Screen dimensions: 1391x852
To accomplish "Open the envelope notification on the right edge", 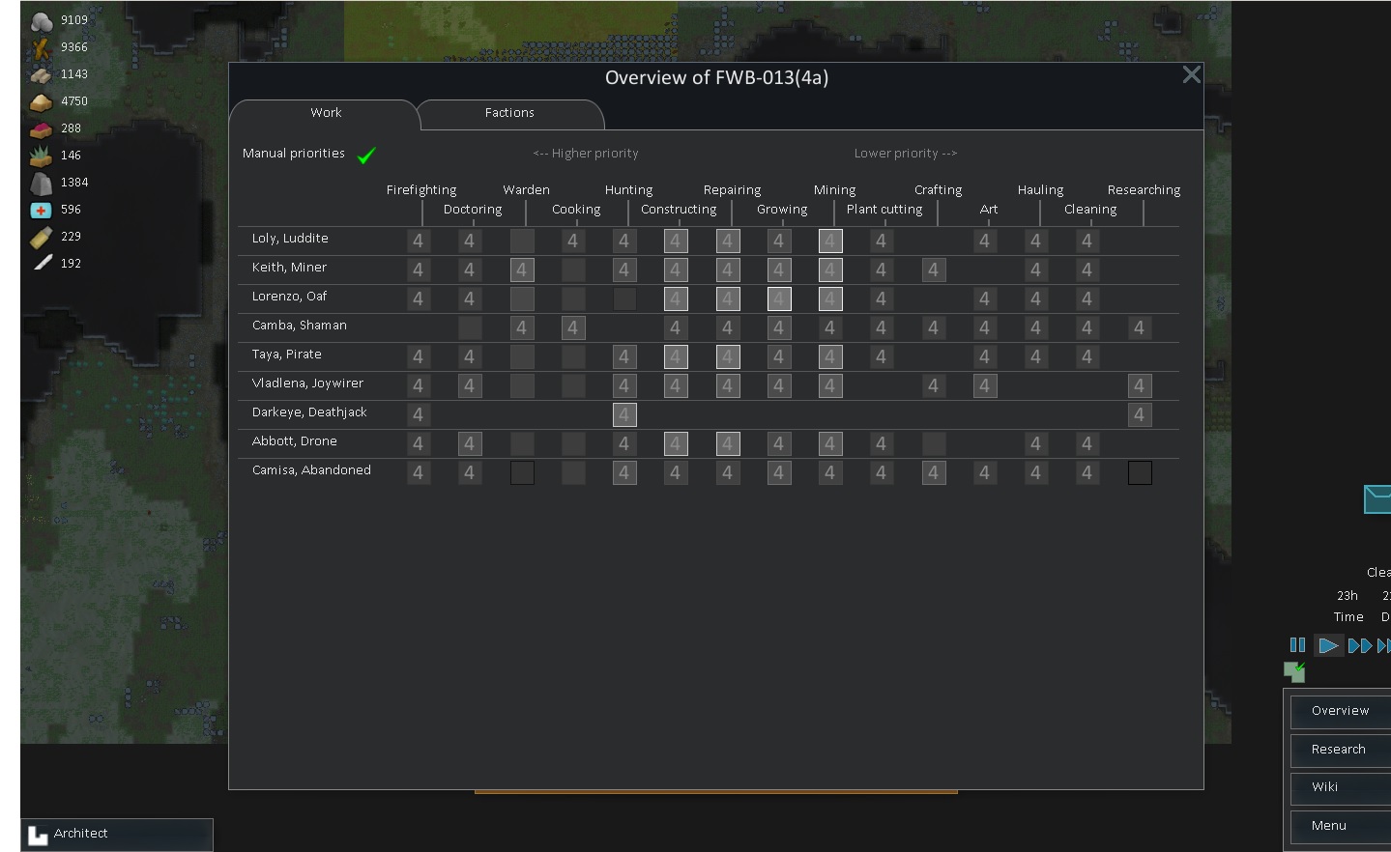I will 1377,499.
